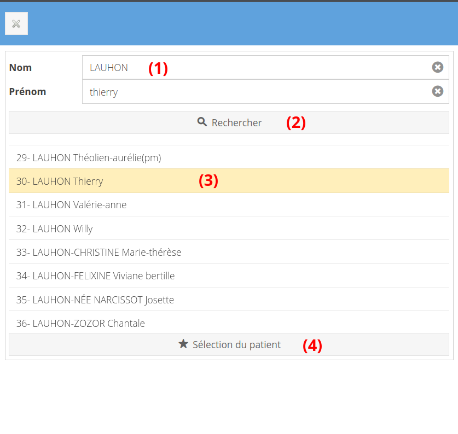Clear the Prénom field with its X icon

[x=437, y=91]
